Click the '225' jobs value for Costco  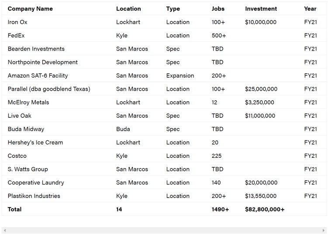(x=217, y=156)
